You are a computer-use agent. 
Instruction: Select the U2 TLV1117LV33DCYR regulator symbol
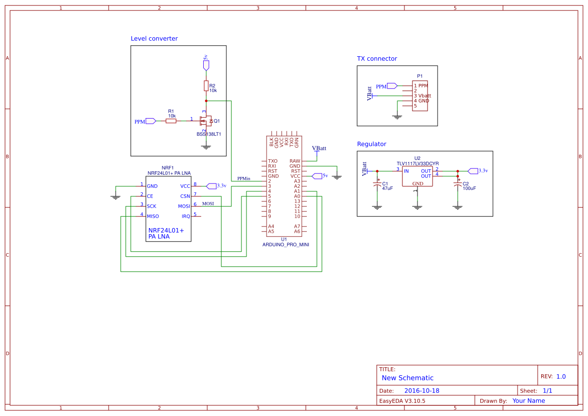coord(418,175)
